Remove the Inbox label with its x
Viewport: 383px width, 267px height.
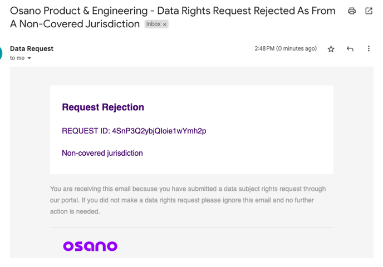165,24
